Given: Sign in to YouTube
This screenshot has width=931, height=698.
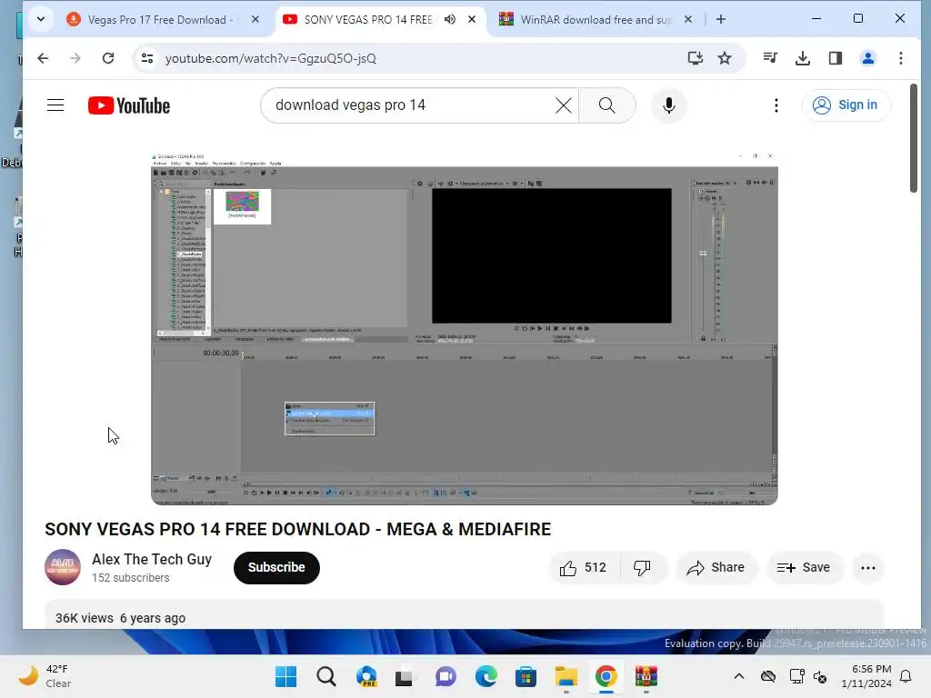Looking at the screenshot, I should 846,105.
